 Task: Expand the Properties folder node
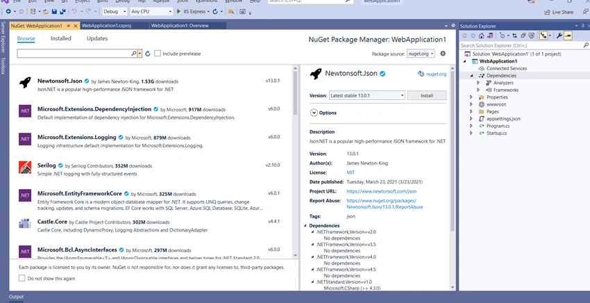click(x=471, y=97)
